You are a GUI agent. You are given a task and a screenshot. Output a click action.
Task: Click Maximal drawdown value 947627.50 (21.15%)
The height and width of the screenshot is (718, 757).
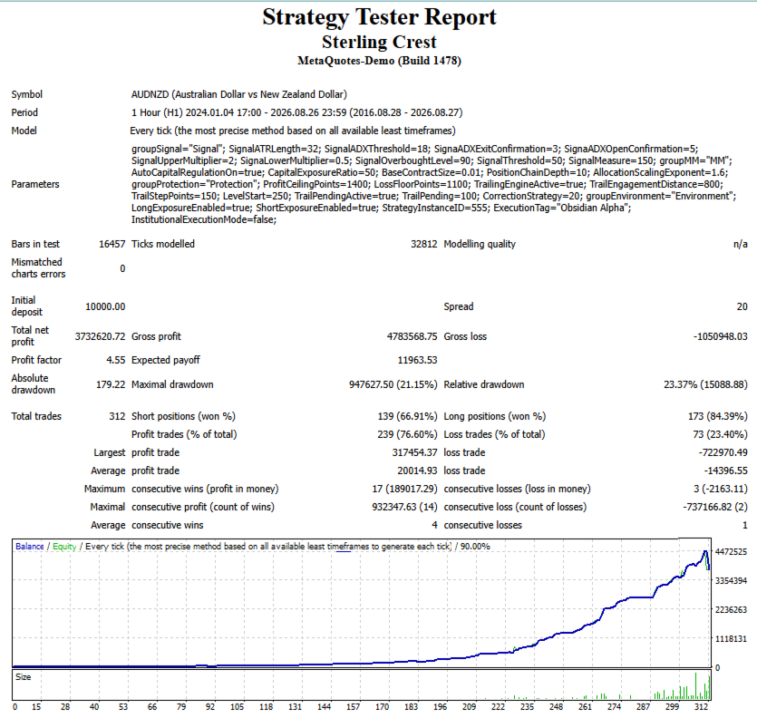(x=393, y=384)
